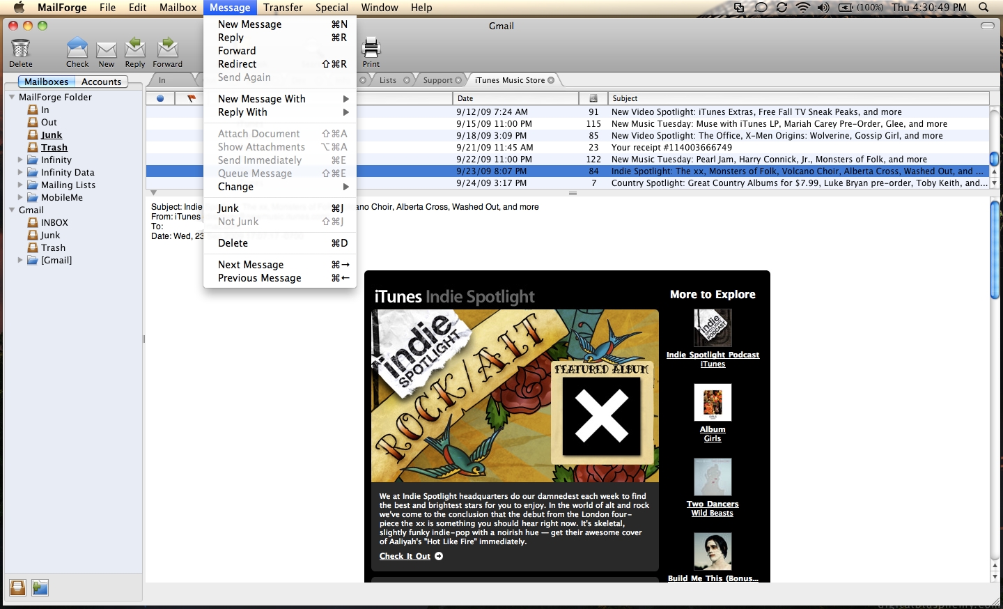Screen dimensions: 1003x609
Task: Open the Change submenu
Action: click(x=280, y=187)
